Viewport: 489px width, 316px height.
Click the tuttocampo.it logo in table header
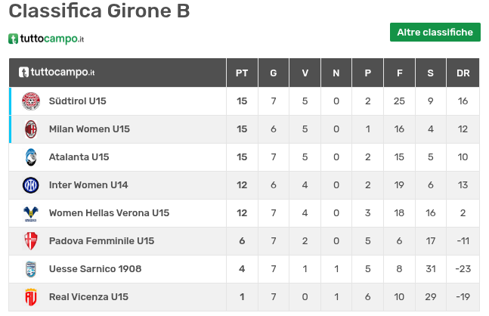(x=57, y=73)
